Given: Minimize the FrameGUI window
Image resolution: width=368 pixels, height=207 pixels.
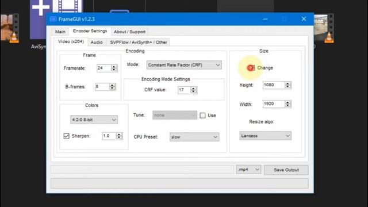Looking at the screenshot, I should 266,19.
